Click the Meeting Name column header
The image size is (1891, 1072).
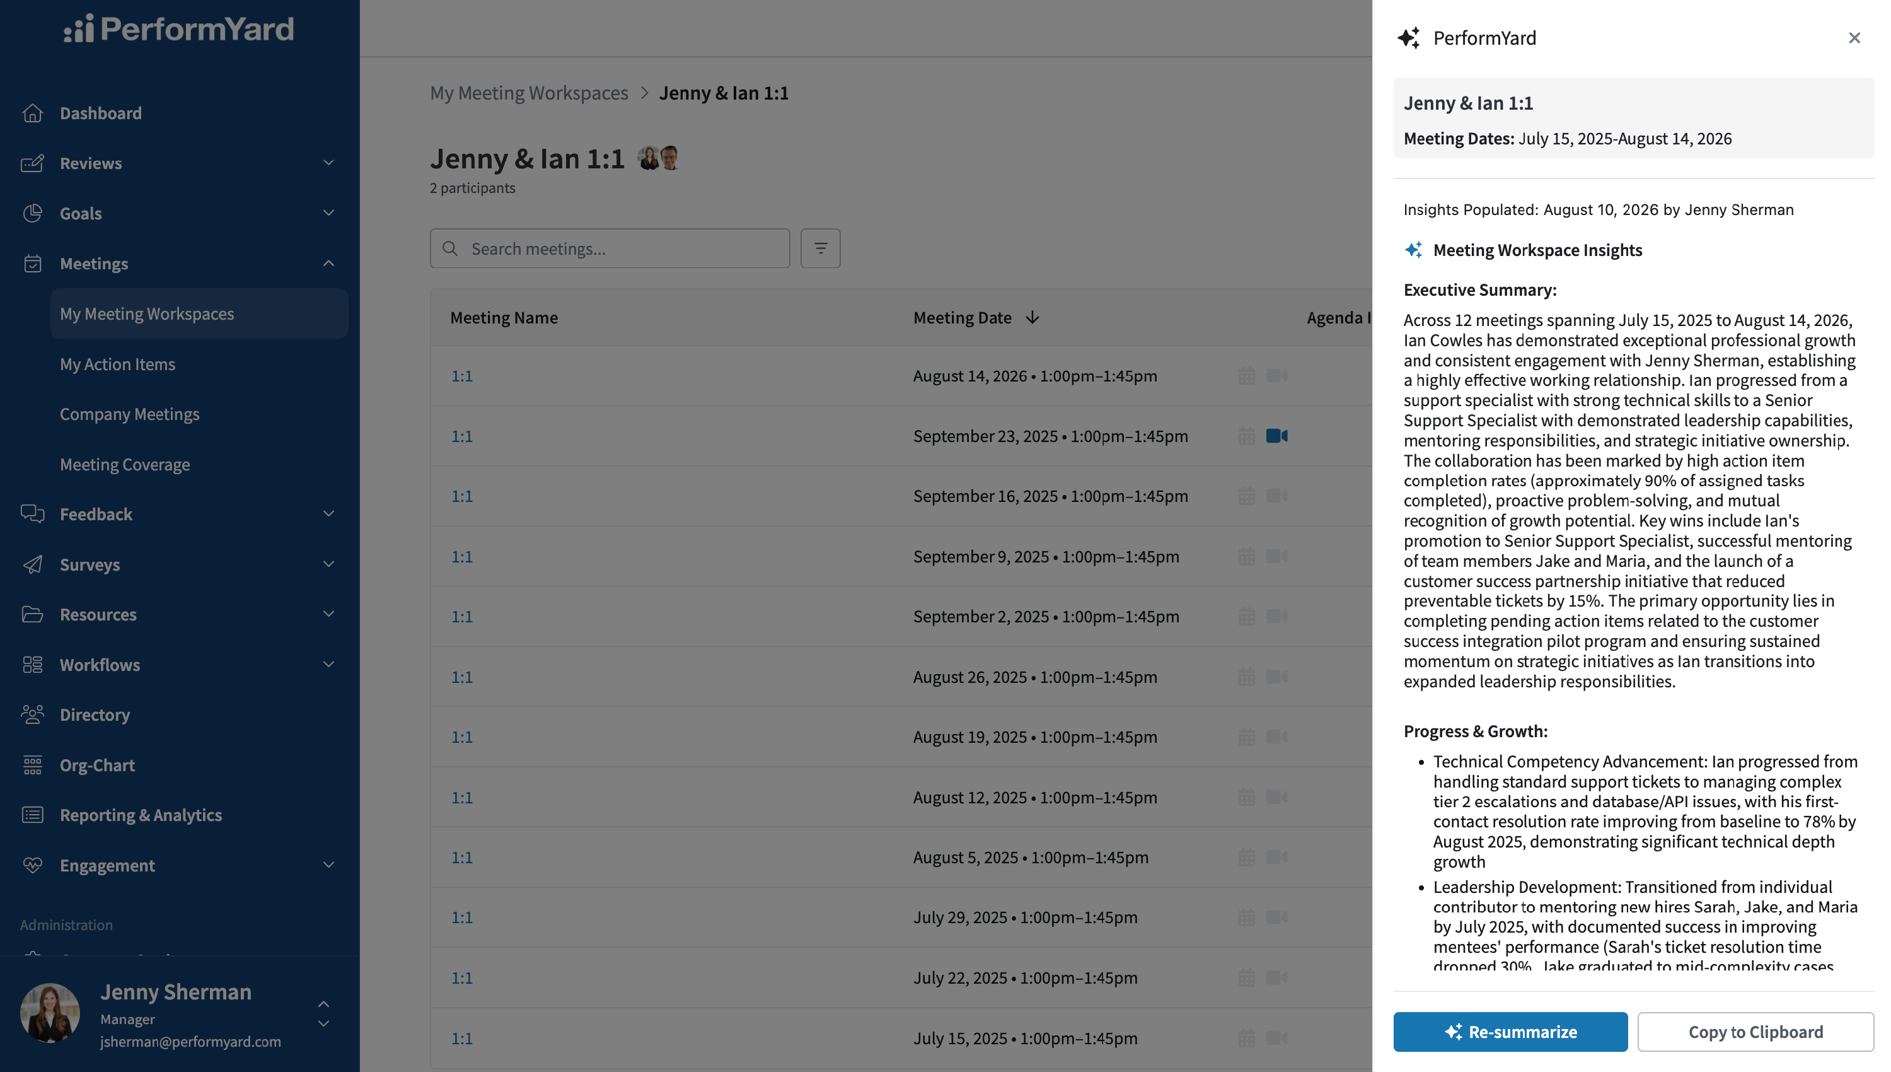click(504, 317)
